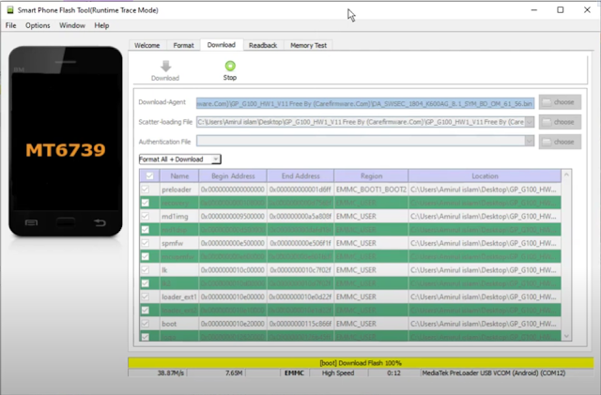Toggle the loader_ext2 row checkbox

click(x=146, y=310)
